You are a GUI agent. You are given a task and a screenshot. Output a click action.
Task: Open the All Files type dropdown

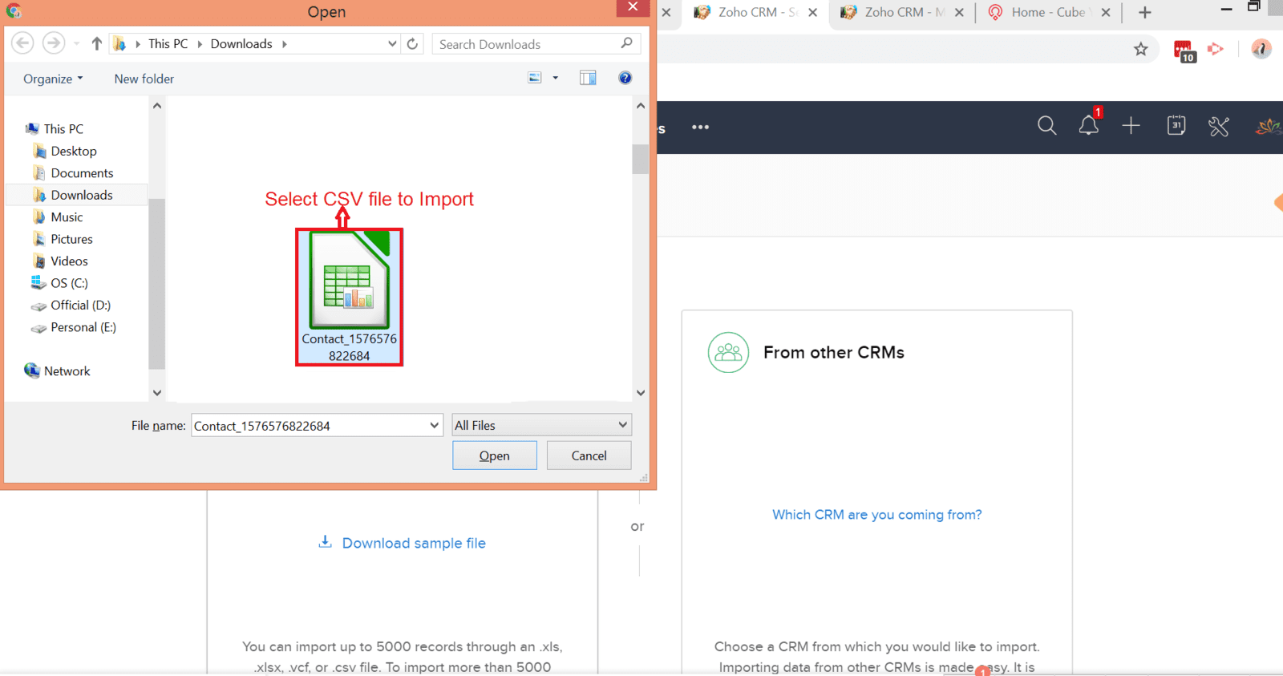click(x=542, y=425)
